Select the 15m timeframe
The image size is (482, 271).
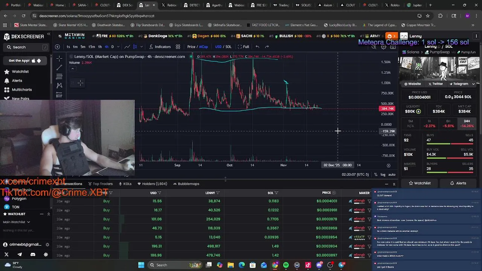[92, 47]
